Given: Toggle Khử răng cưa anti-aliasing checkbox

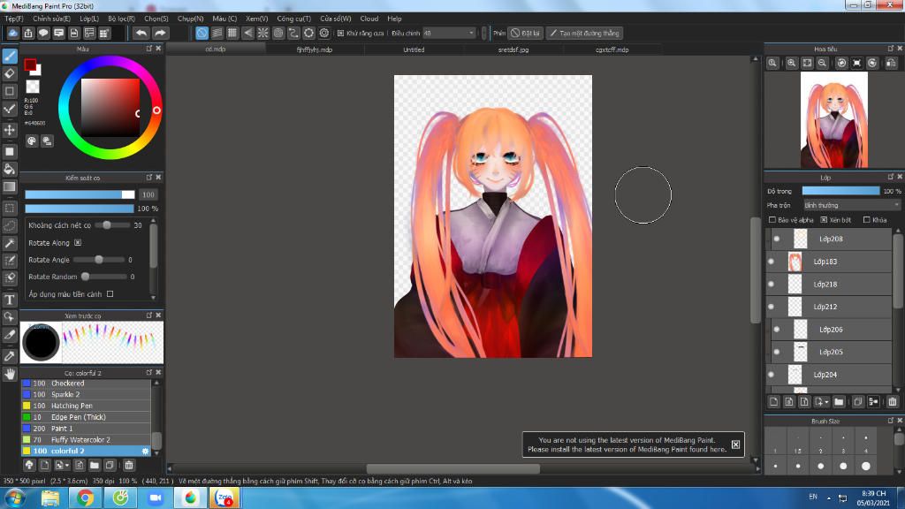Looking at the screenshot, I should (x=340, y=33).
